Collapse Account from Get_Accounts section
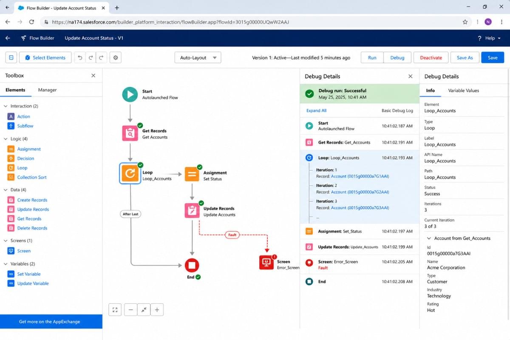 pyautogui.click(x=429, y=238)
